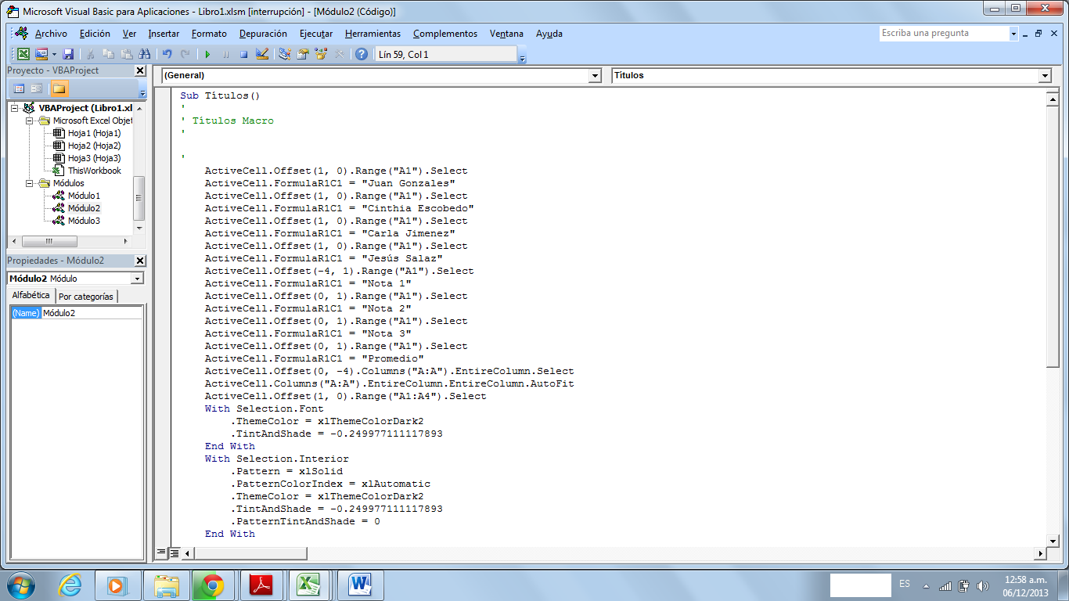This screenshot has width=1069, height=601.
Task: Open the Herramientas menu
Action: [373, 34]
